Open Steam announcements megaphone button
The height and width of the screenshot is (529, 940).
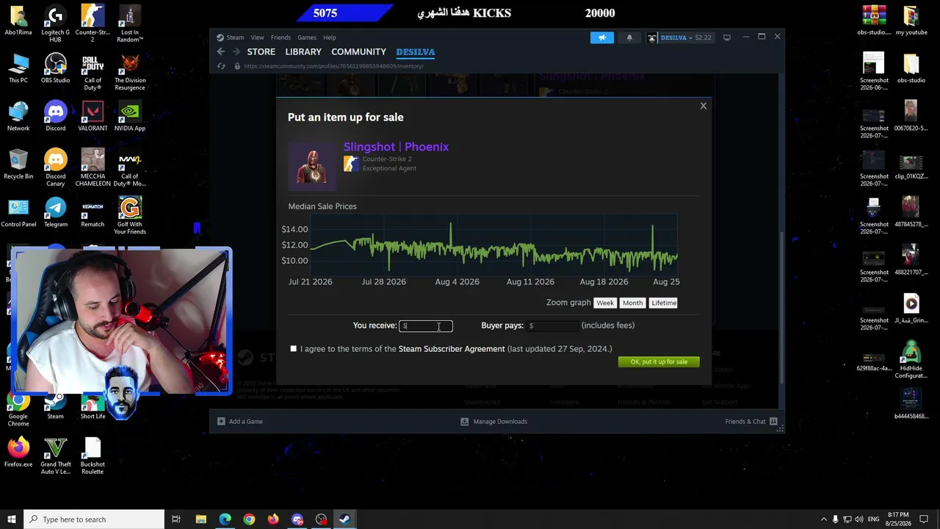tap(601, 37)
